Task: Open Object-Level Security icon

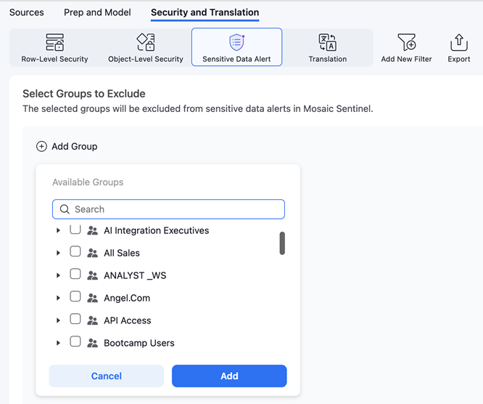Action: pos(146,42)
